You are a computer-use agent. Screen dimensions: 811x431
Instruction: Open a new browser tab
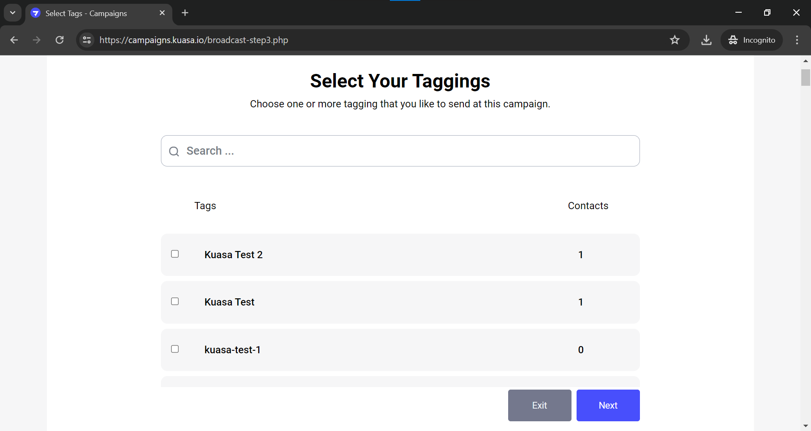click(x=185, y=13)
